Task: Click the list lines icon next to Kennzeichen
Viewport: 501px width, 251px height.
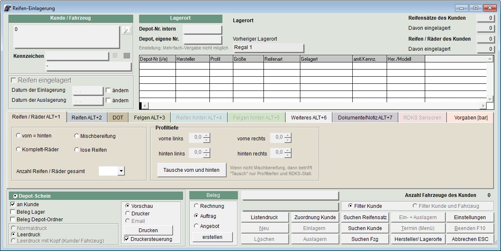Action: pyautogui.click(x=115, y=56)
